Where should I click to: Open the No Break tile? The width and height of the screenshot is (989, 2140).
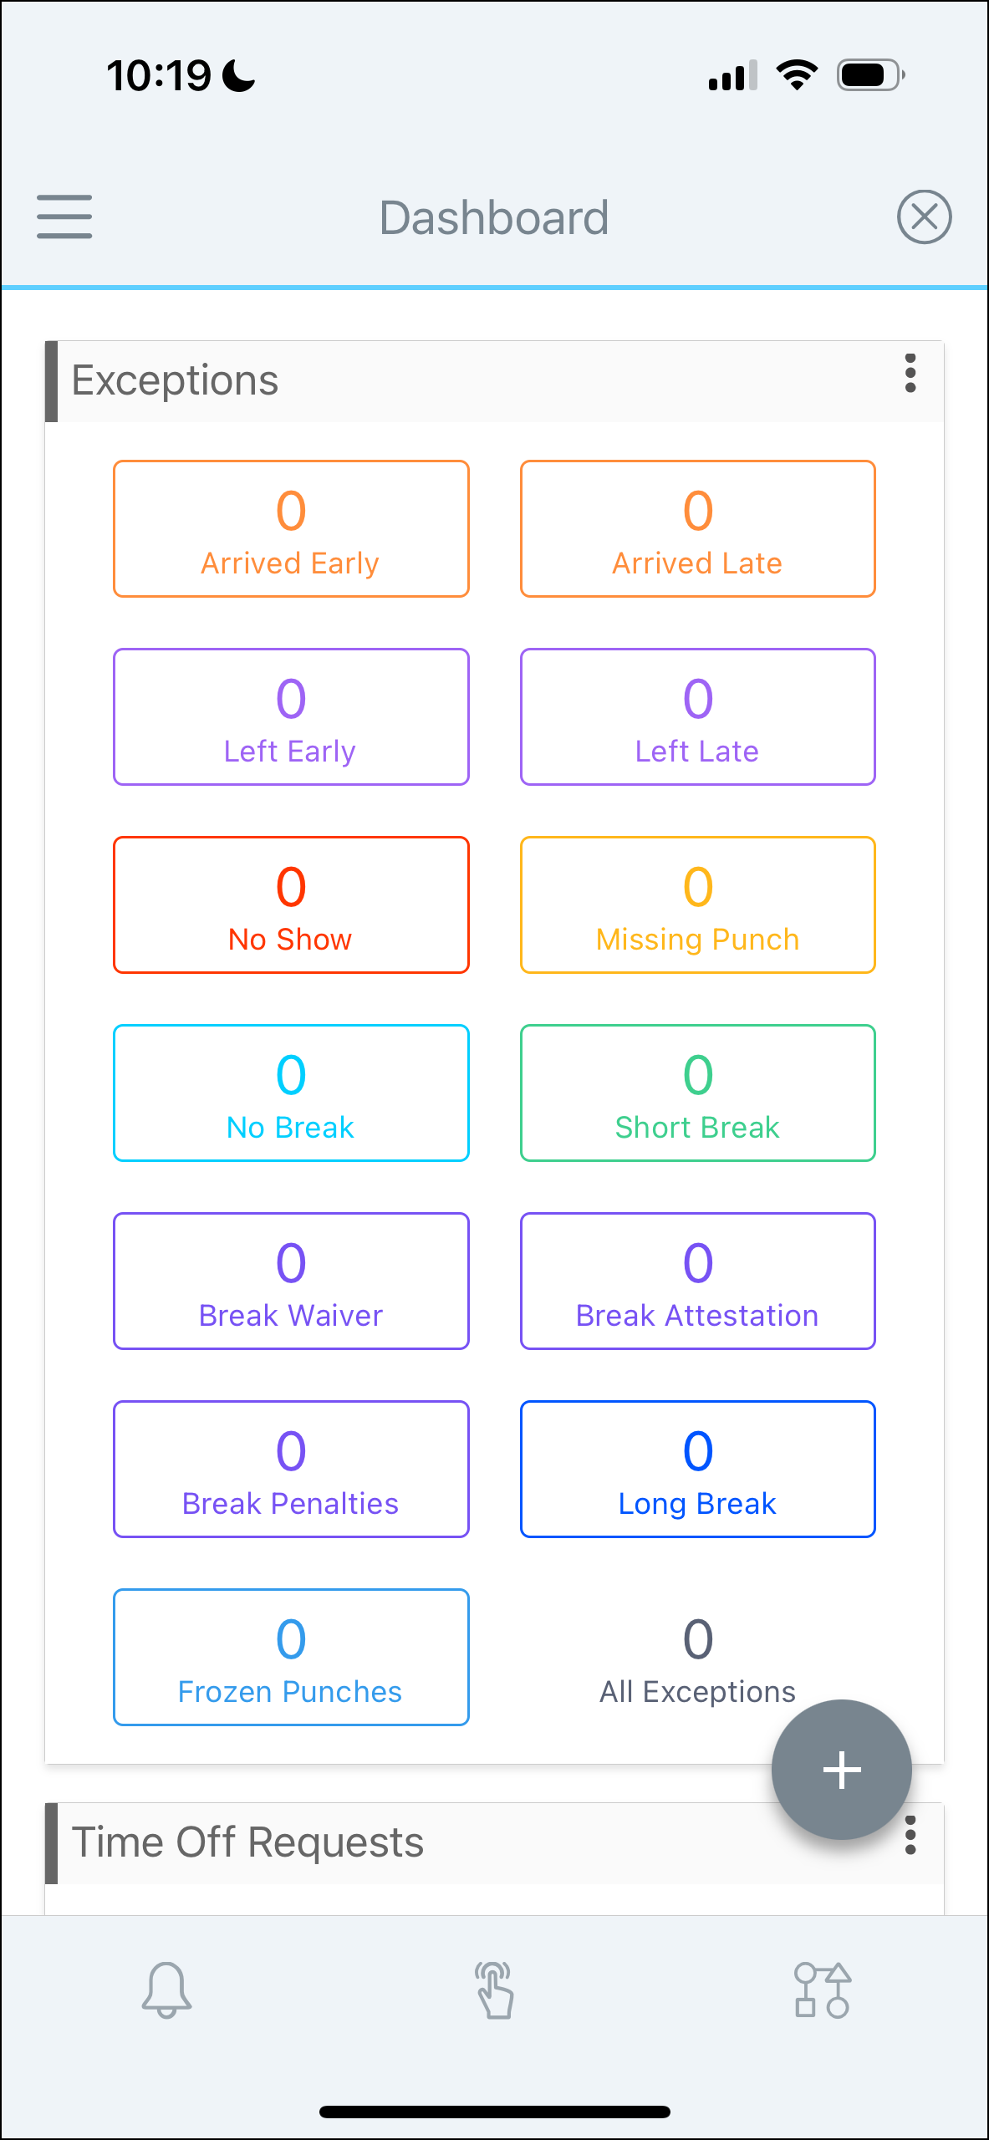291,1093
